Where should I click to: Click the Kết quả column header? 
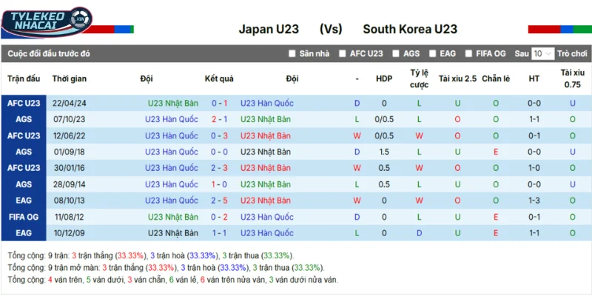coord(219,79)
